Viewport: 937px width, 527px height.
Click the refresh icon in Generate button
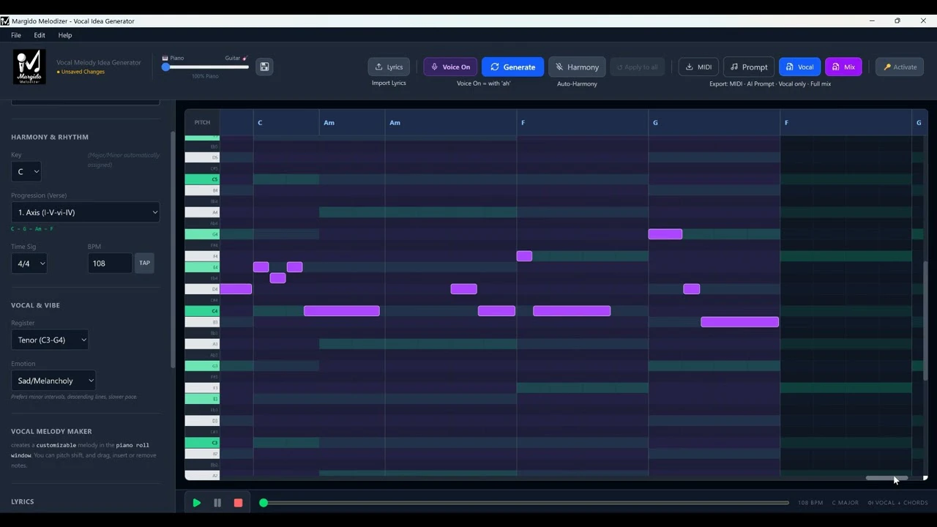click(x=495, y=67)
